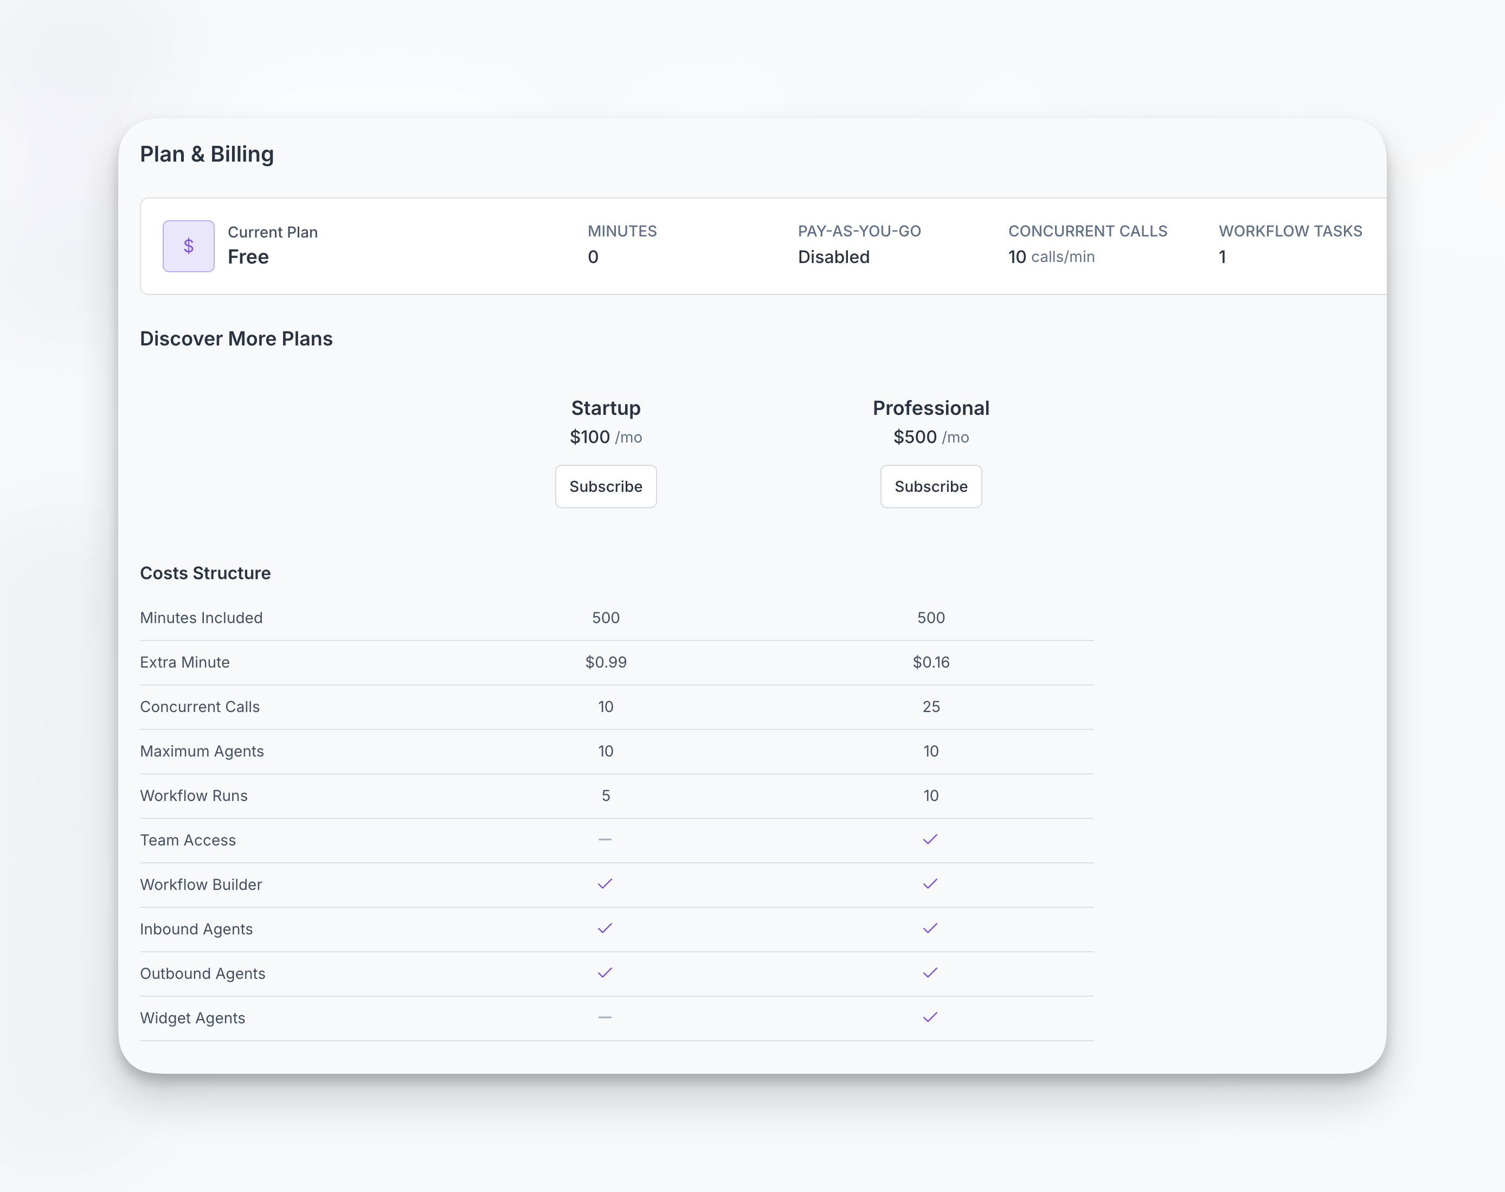Subscribe to the Startup plan
The width and height of the screenshot is (1505, 1192).
point(606,486)
